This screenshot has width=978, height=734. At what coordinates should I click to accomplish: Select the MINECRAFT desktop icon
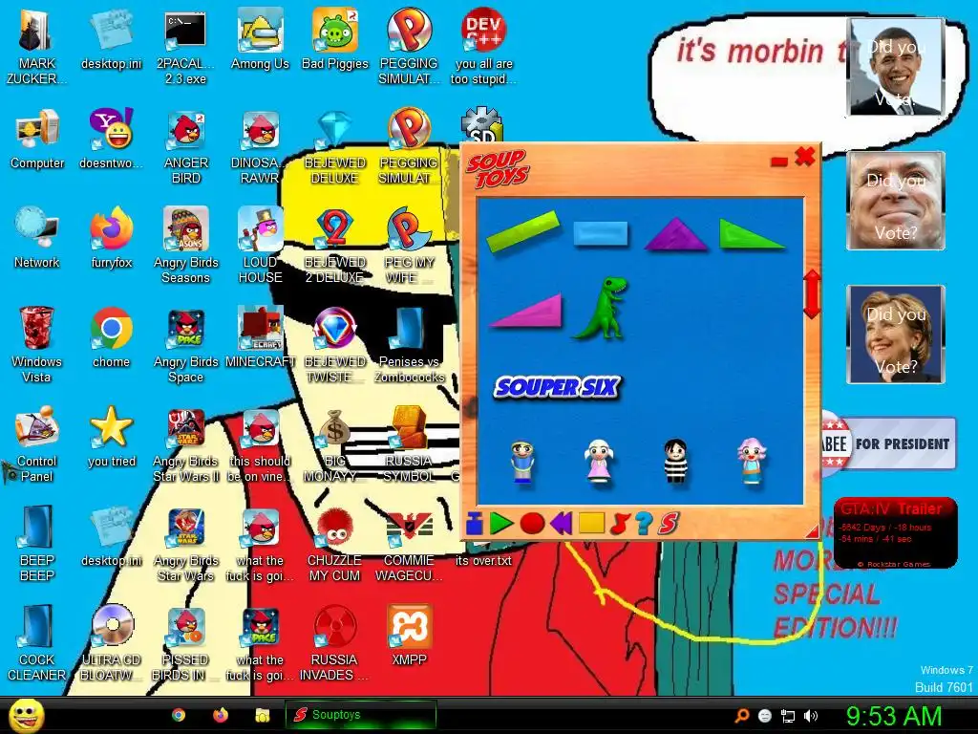click(260, 337)
